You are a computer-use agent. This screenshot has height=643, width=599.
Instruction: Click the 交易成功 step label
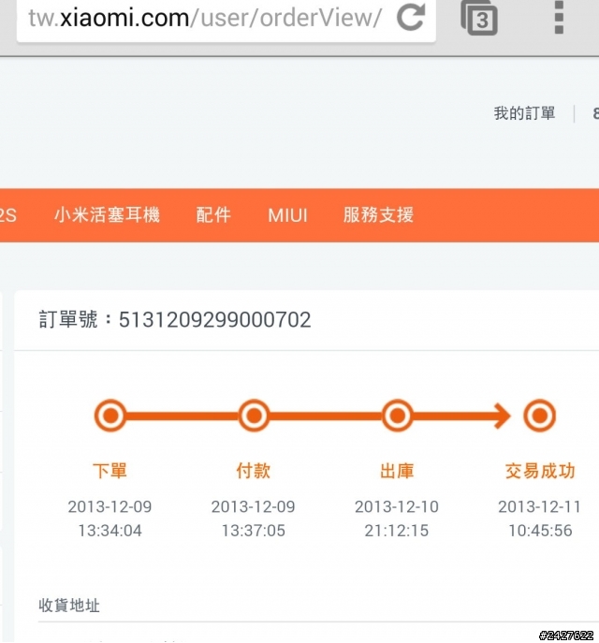(540, 471)
